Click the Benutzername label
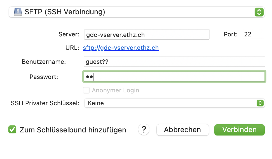This screenshot has height=159, width=272. click(x=44, y=62)
